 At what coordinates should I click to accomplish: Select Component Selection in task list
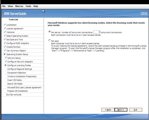pos(17,73)
